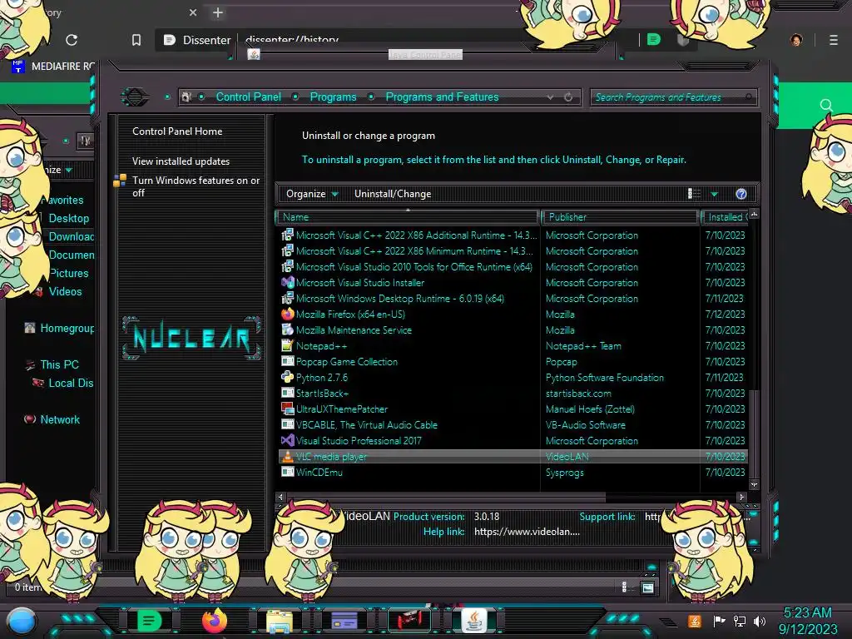
Task: Open View installed updates
Action: coord(181,161)
